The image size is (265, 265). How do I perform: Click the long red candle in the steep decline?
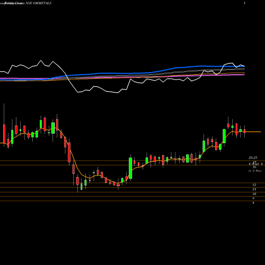pos(69,152)
